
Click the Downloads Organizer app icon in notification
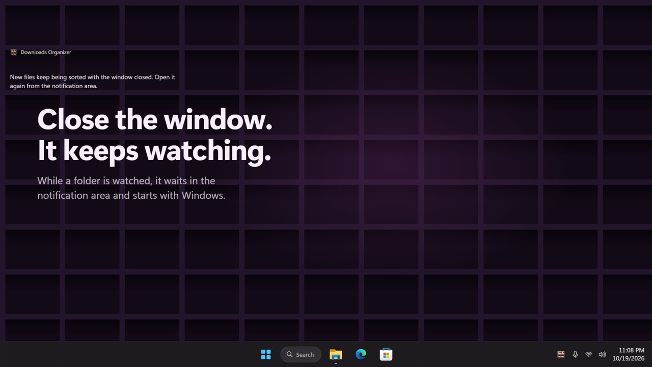coord(14,52)
